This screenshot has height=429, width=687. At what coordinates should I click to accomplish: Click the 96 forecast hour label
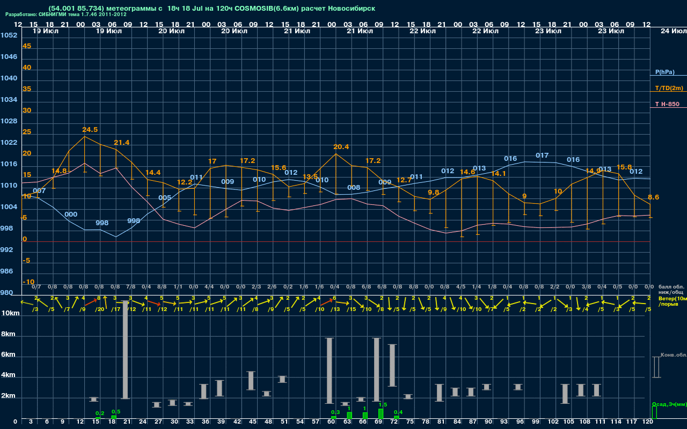click(520, 422)
